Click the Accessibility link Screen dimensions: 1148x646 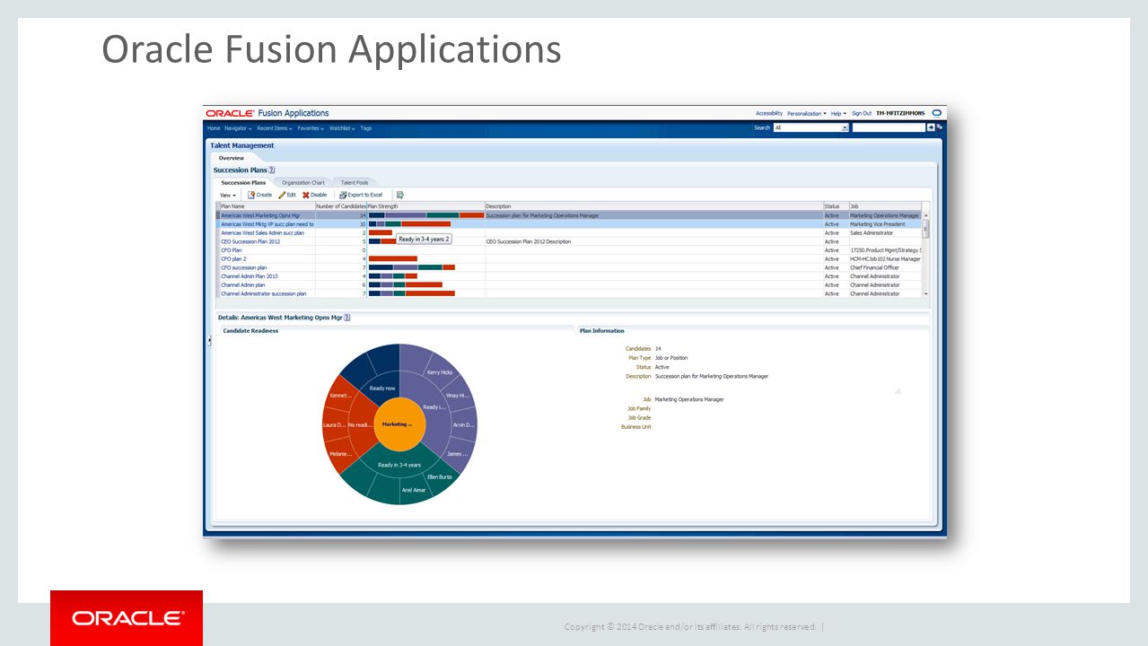(x=769, y=114)
